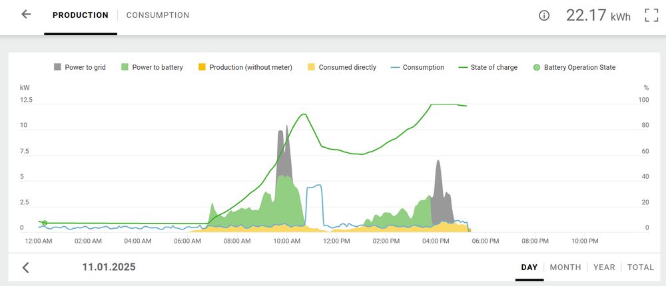The height and width of the screenshot is (286, 666).
Task: Select the Year view
Action: [x=604, y=267]
